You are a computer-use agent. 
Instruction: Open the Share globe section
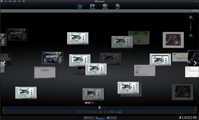click(x=118, y=6)
